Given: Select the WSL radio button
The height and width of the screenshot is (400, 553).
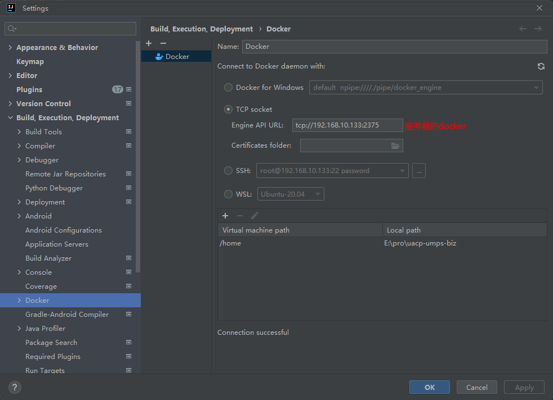Looking at the screenshot, I should (x=228, y=194).
